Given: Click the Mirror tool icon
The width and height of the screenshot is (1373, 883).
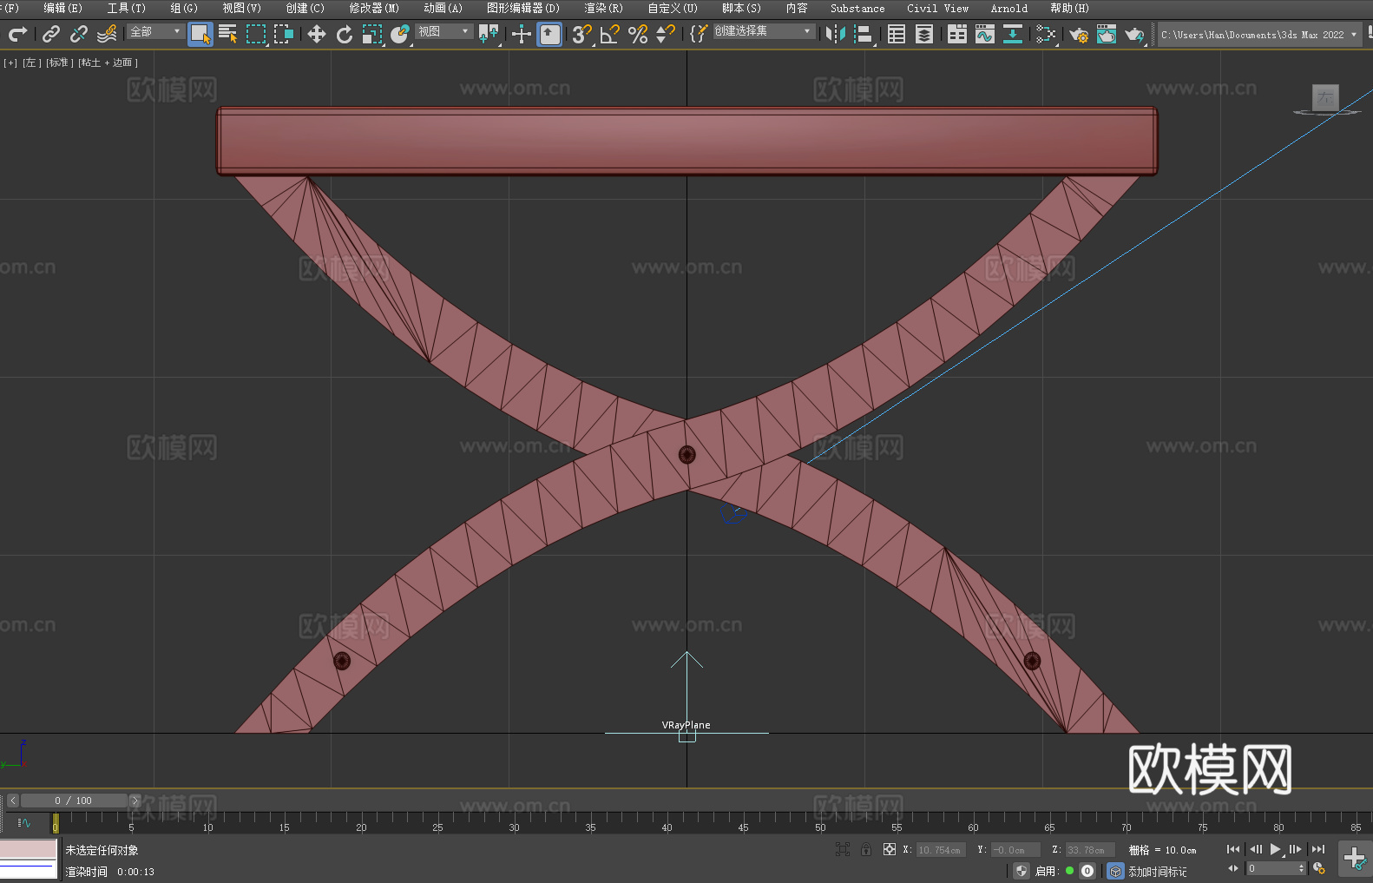Looking at the screenshot, I should (x=836, y=34).
